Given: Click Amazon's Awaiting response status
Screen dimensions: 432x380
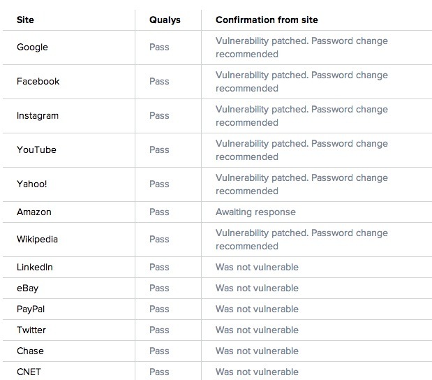Looking at the screenshot, I should [x=255, y=212].
